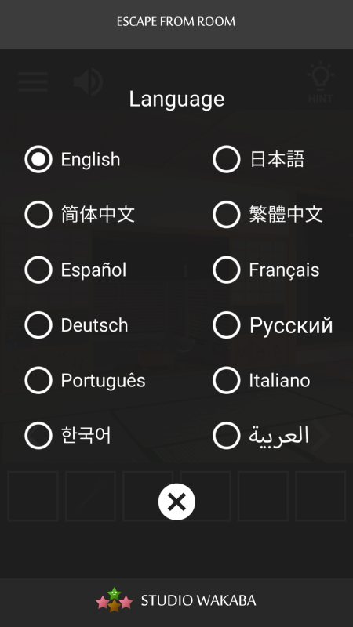Screen dimensions: 353x627
Task: Tap the lightbulb HINT icon
Action: pos(320,82)
